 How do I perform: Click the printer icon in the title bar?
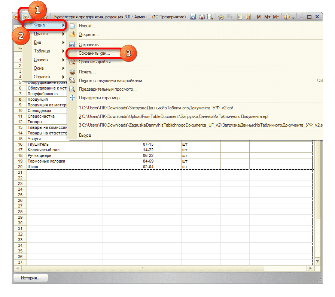coord(202,17)
